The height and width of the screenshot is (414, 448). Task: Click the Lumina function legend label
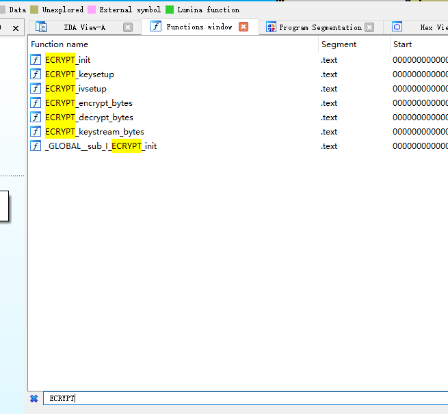pos(209,10)
